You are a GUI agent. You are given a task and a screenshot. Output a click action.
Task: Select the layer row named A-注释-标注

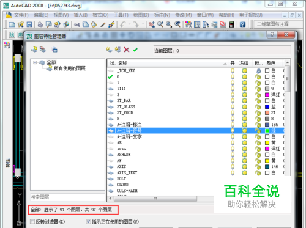[196, 125]
